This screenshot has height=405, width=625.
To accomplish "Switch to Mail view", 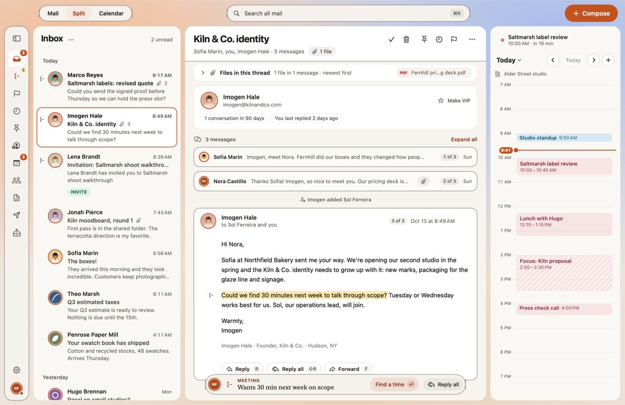I will tap(53, 13).
